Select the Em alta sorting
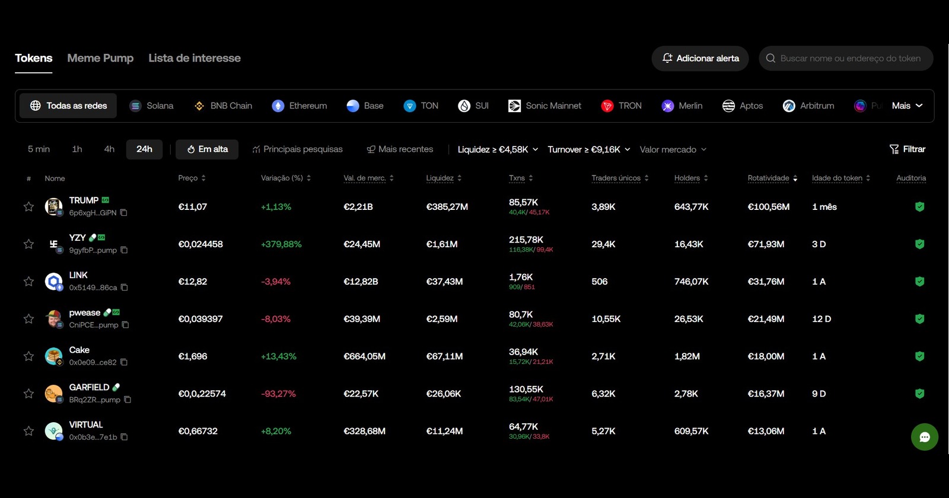This screenshot has height=498, width=949. coord(207,149)
